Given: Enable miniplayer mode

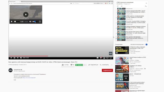Looking at the screenshot, I should pyautogui.click(x=104, y=58).
